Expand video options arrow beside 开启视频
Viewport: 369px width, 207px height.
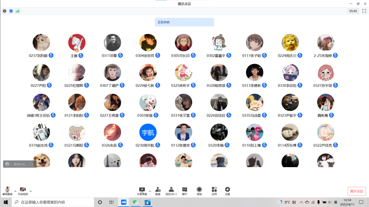click(x=31, y=191)
